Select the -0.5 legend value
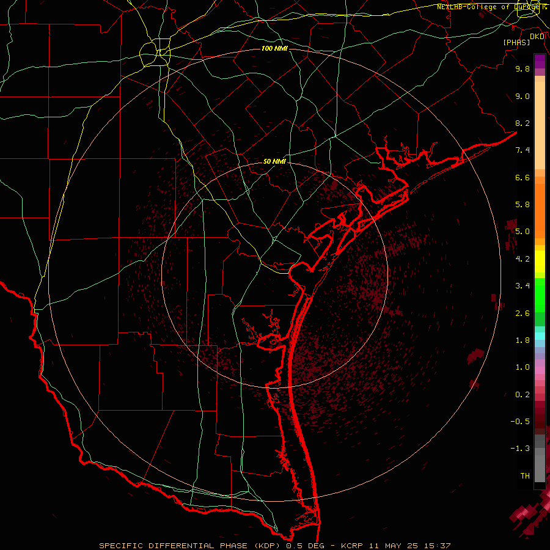Viewport: 550px width, 550px height. click(520, 422)
